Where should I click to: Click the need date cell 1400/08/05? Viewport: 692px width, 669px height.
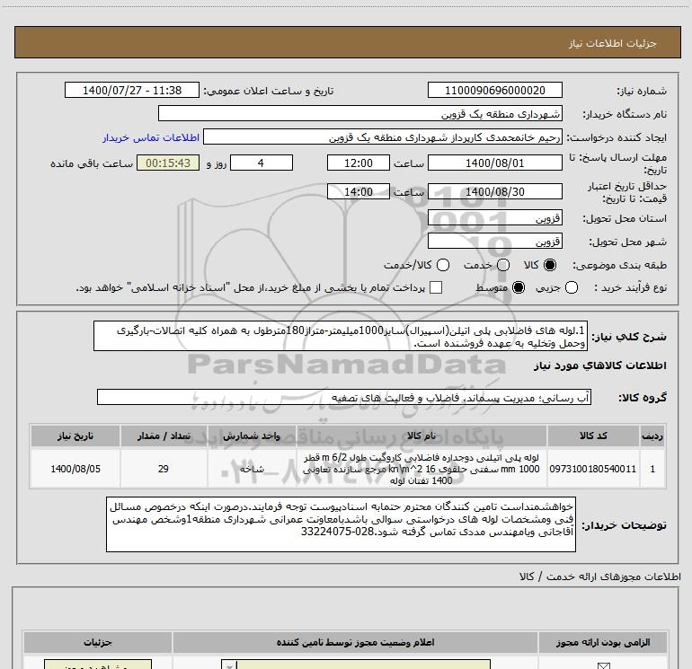click(75, 469)
